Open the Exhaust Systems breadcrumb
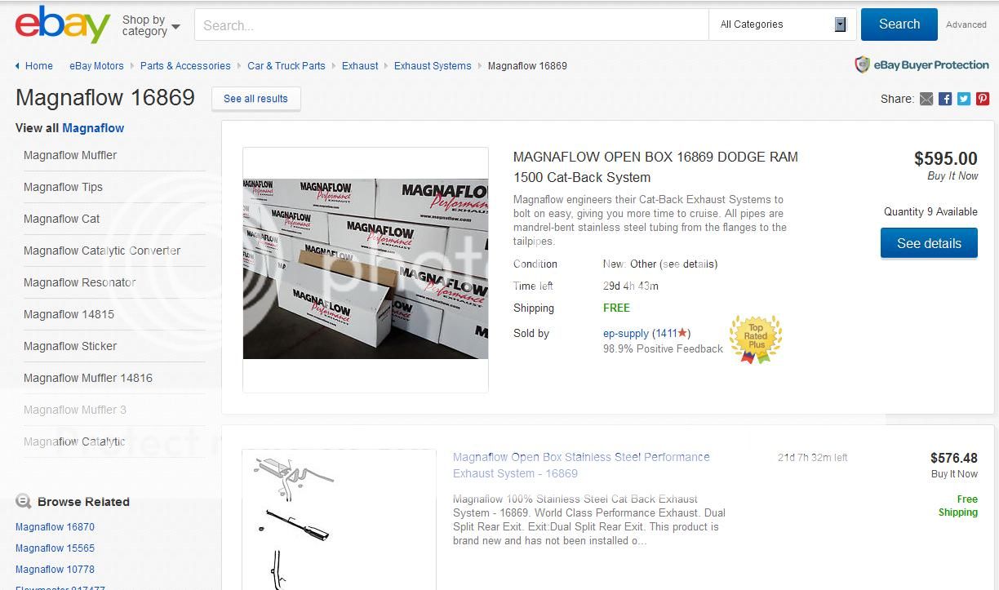 (x=433, y=66)
